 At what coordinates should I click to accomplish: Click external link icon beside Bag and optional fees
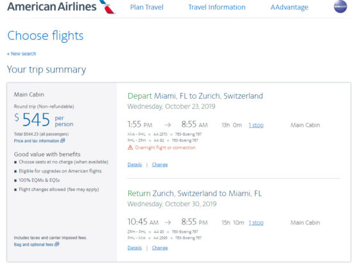[x=57, y=244]
